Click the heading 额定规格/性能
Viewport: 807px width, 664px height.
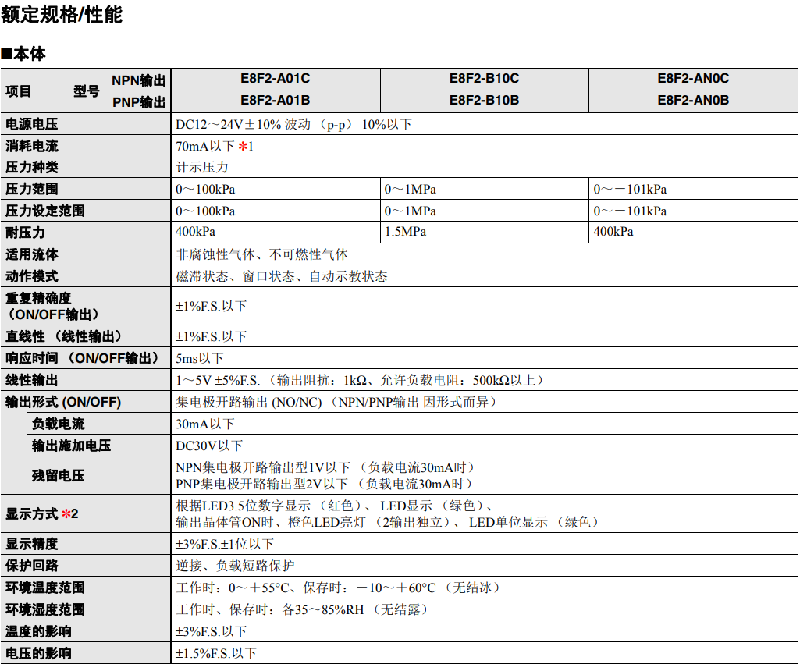(x=62, y=14)
